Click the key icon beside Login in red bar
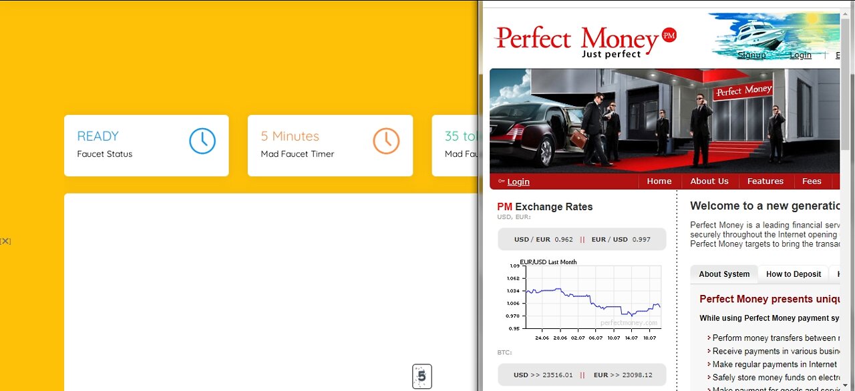 click(502, 181)
